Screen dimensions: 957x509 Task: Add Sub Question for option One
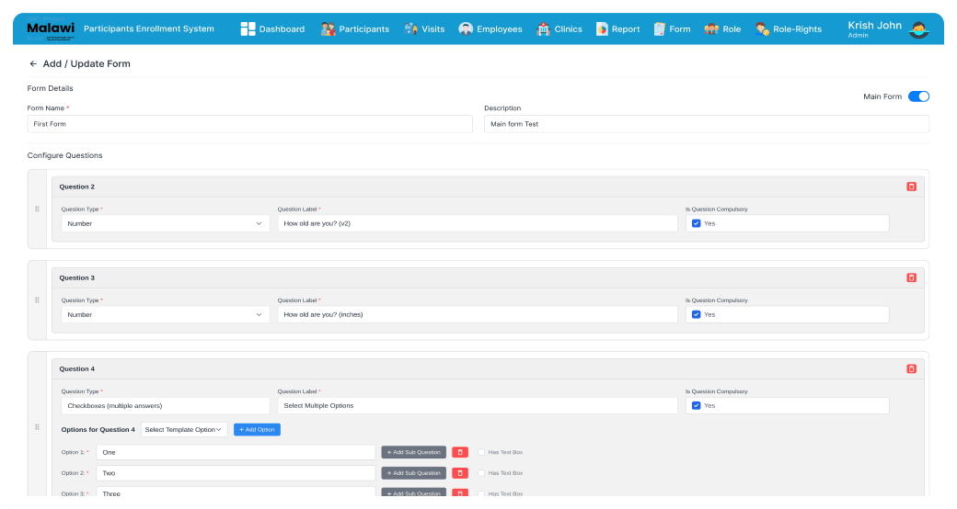tap(414, 452)
